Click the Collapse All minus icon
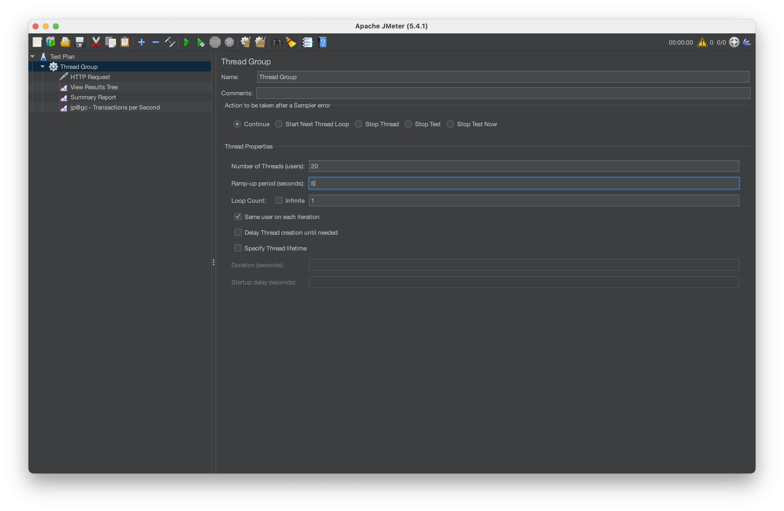784x511 pixels. pyautogui.click(x=156, y=42)
